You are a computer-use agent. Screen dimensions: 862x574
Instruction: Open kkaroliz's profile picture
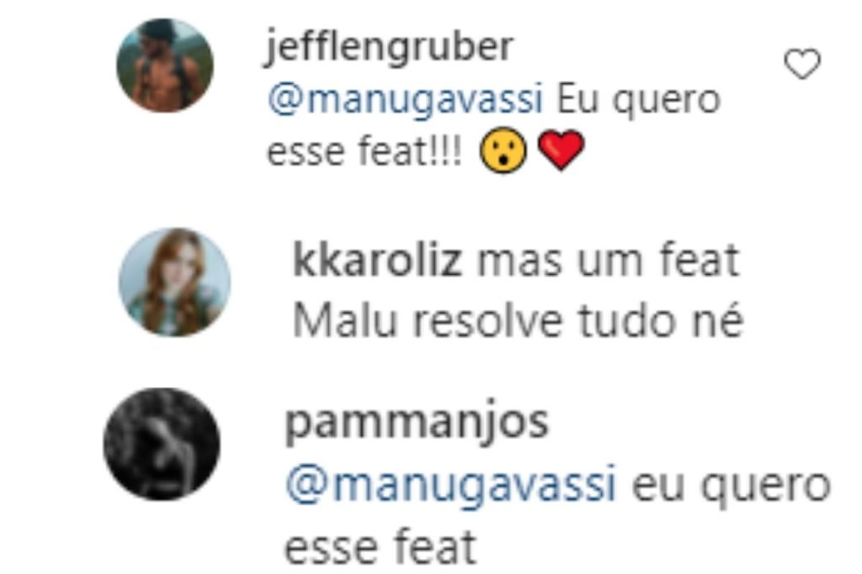(x=175, y=282)
